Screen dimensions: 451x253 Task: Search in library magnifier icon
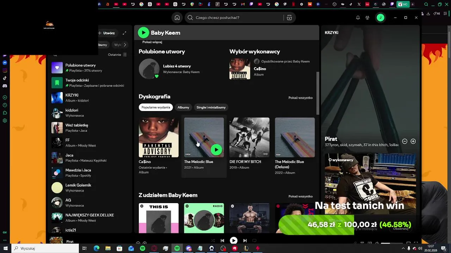[x=55, y=55]
